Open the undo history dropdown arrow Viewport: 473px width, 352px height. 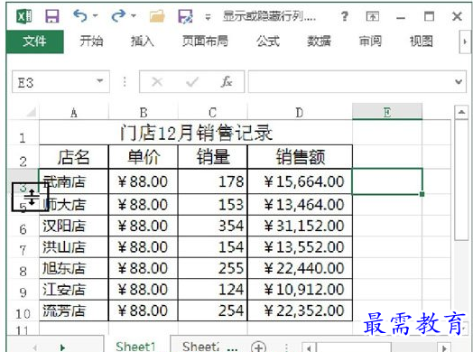click(95, 15)
